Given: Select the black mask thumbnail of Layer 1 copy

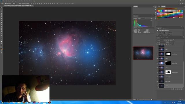Looking at the screenshot, I should pos(168,63).
